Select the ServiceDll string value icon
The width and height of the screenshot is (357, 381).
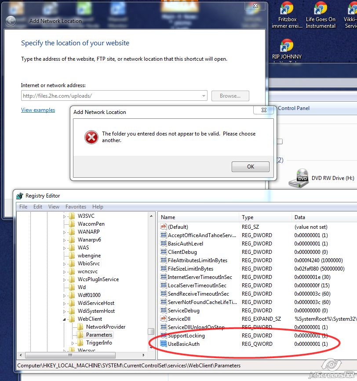coord(164,319)
